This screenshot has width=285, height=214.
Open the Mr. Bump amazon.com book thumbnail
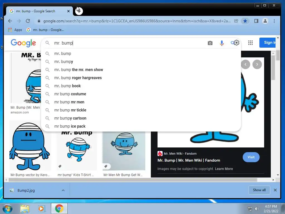pos(25,78)
